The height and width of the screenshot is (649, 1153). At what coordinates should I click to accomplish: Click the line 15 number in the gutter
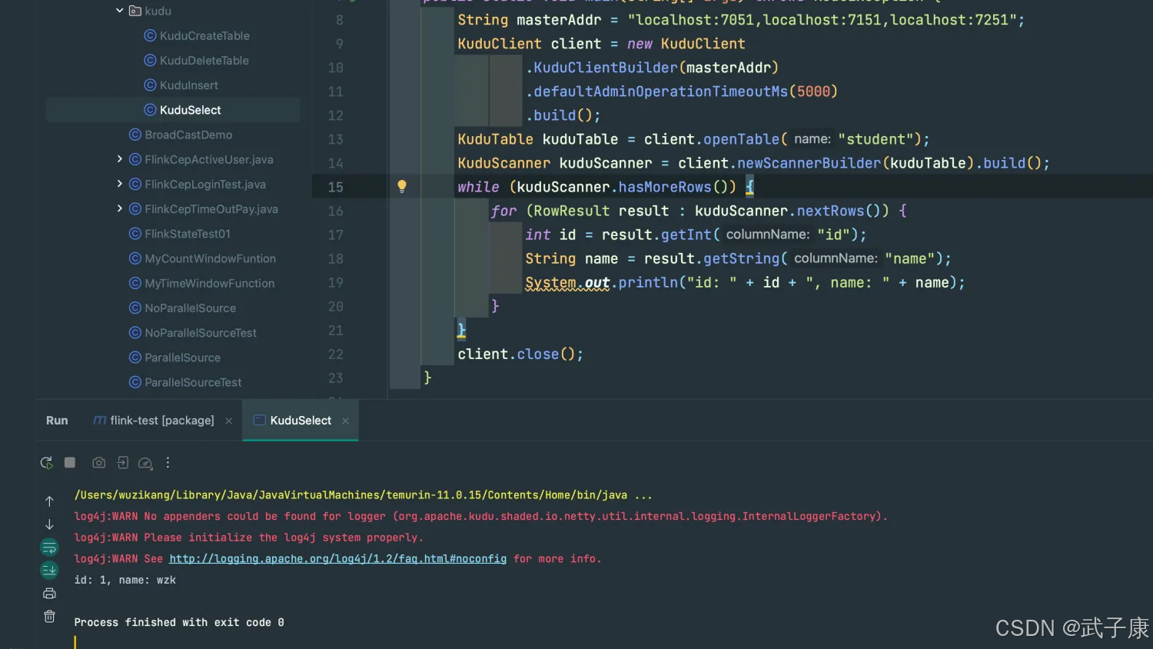coord(335,187)
